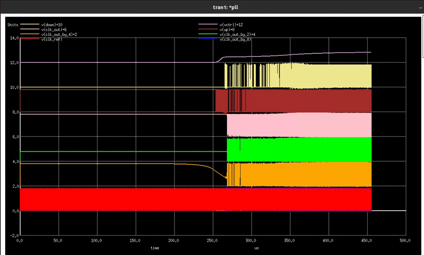Click the y-axis tick label 12.0
Viewport: 424px width, 255px height.
pos(15,63)
